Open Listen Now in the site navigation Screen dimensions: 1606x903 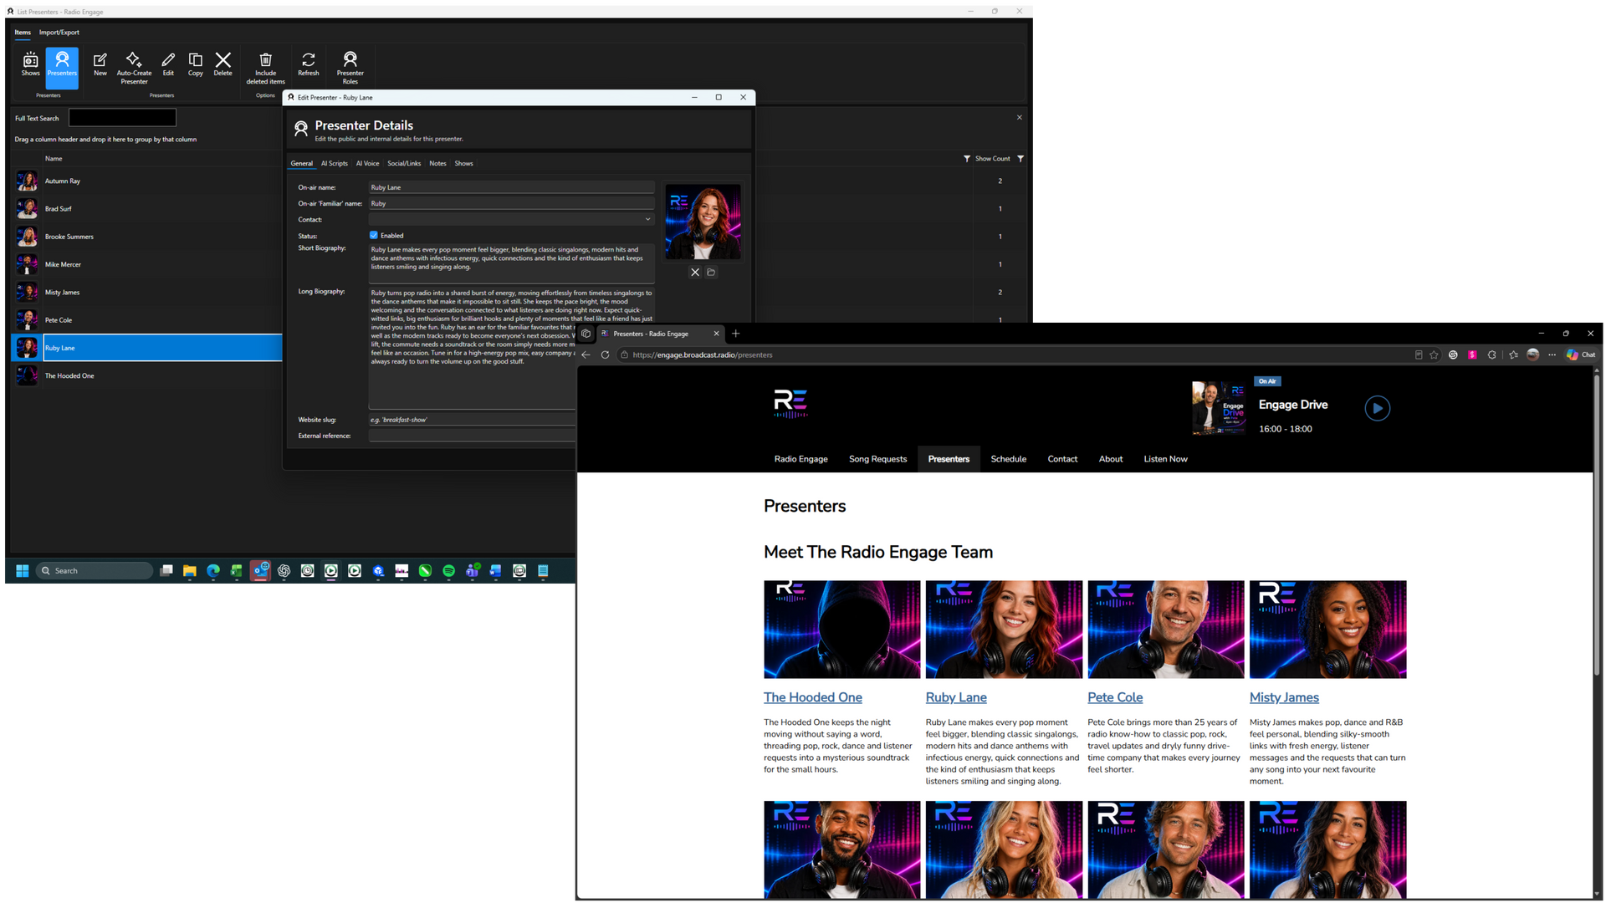[1166, 459]
